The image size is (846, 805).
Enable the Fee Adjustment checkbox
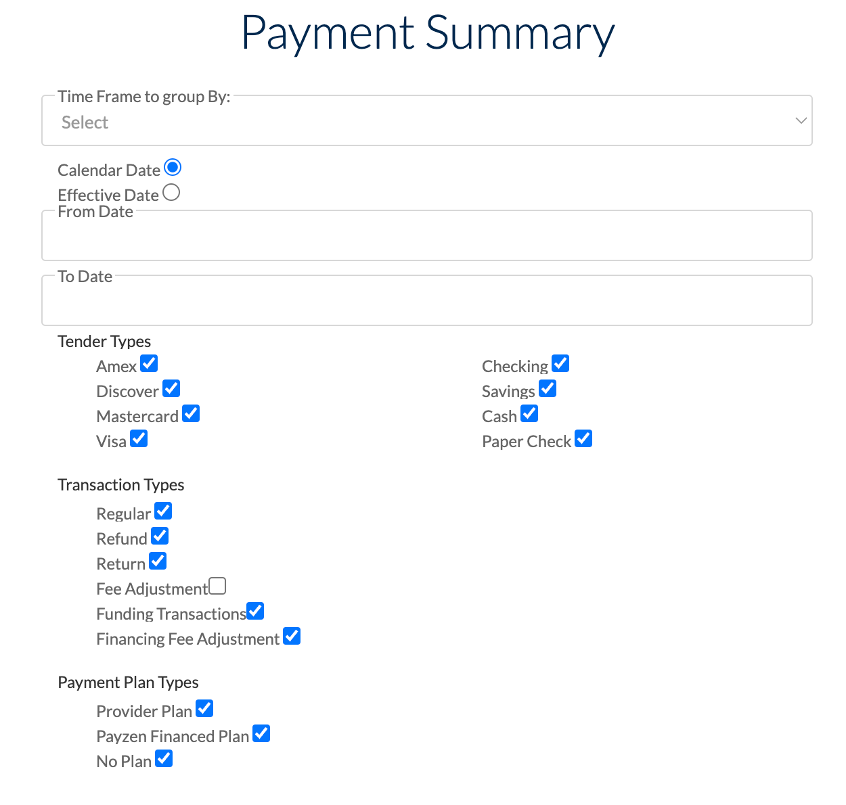[217, 586]
